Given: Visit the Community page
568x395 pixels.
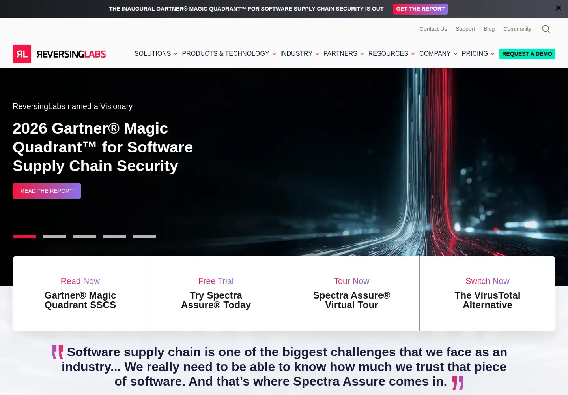Looking at the screenshot, I should [x=517, y=29].
